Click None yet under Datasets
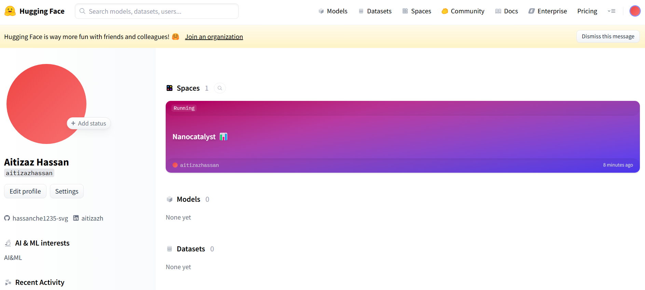The height and width of the screenshot is (290, 645). [x=178, y=267]
